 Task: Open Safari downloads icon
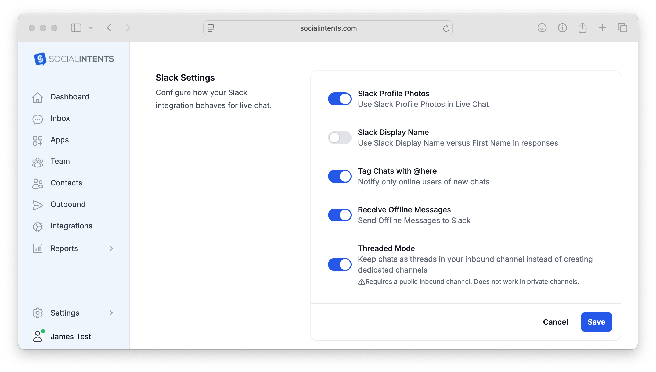[542, 28]
